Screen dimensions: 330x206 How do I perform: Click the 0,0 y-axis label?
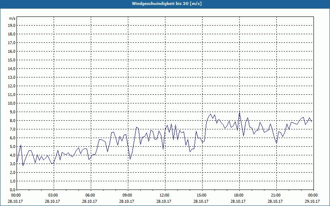(x=12, y=190)
